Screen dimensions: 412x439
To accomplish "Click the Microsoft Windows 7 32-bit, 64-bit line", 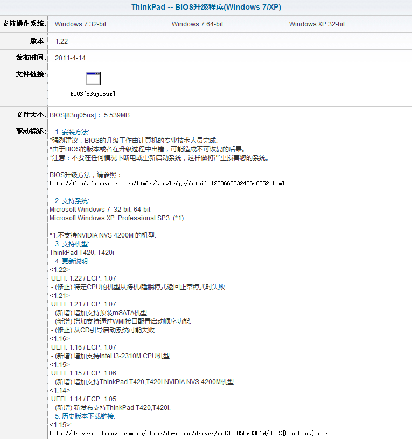I will pos(100,210).
